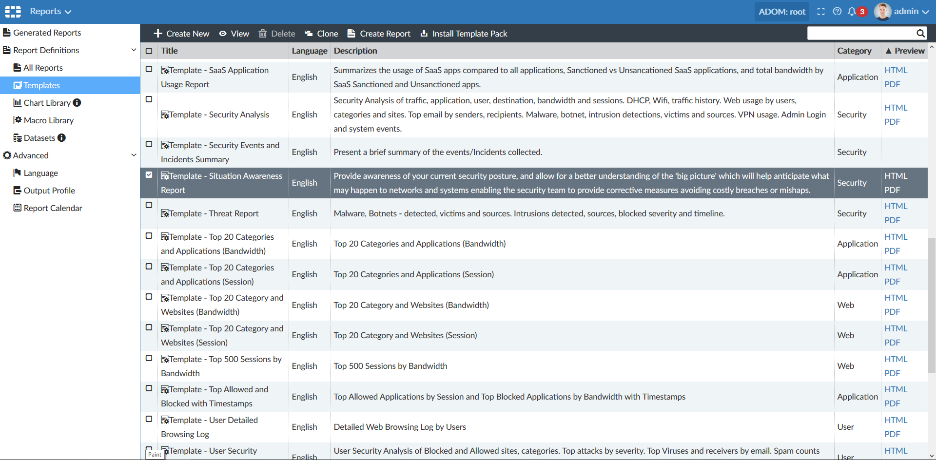Click Install Template Pack
Screen dimensions: 936x460
[x=469, y=33]
